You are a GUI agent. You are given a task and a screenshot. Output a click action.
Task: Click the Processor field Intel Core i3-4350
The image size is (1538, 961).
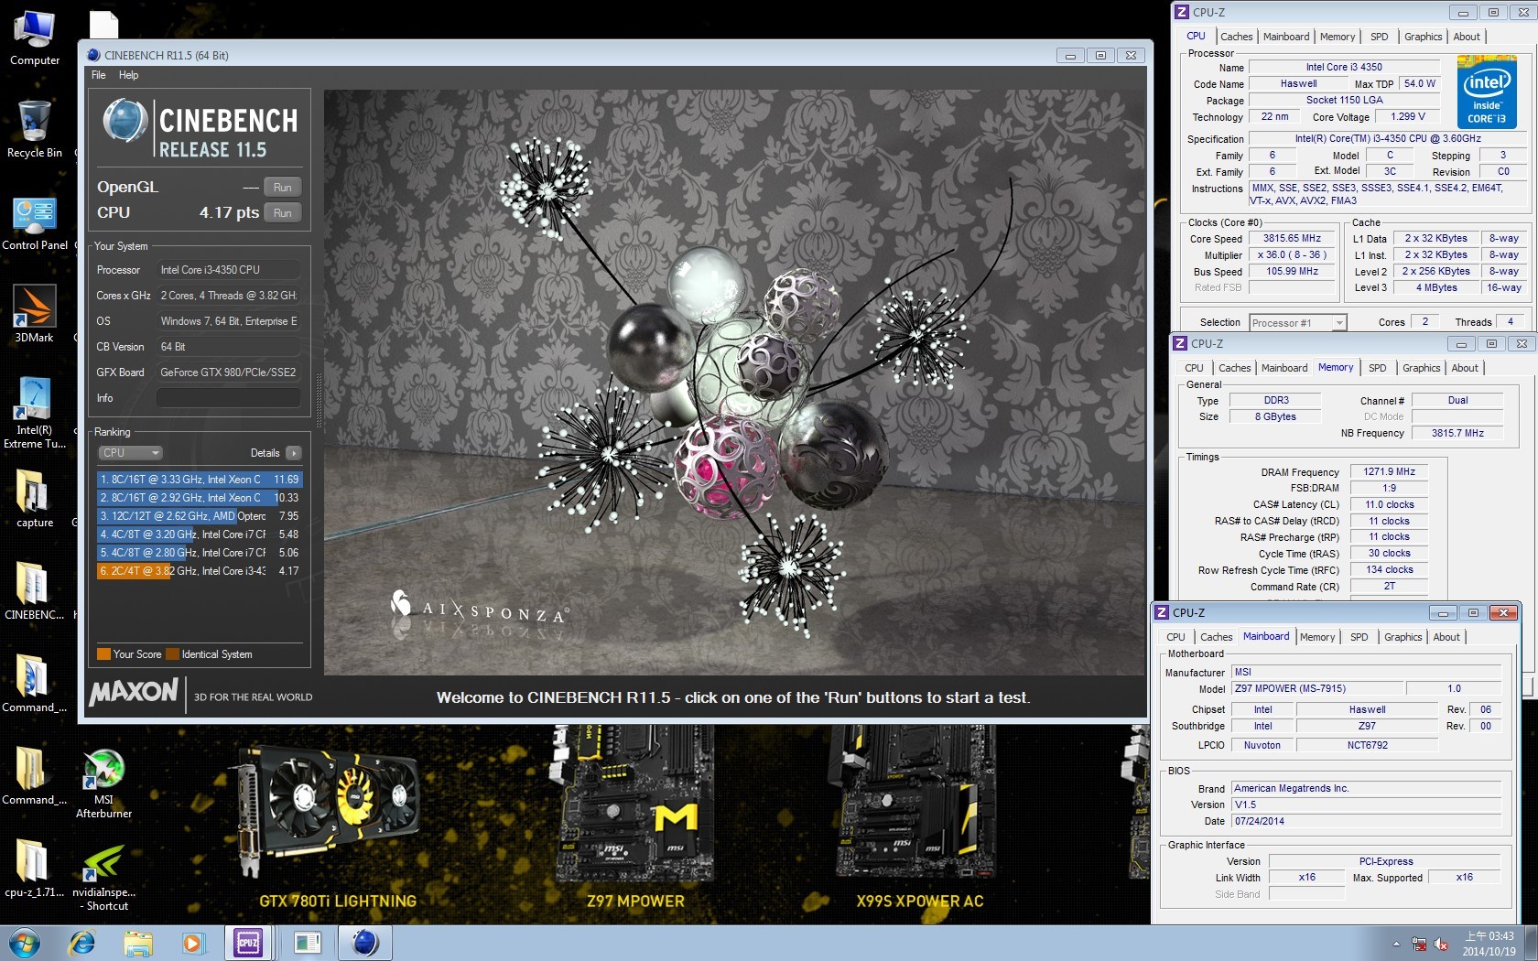pyautogui.click(x=229, y=270)
